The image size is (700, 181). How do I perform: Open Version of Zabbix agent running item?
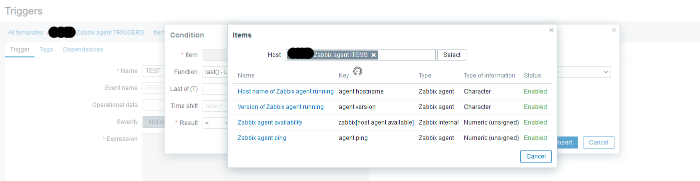tap(281, 107)
